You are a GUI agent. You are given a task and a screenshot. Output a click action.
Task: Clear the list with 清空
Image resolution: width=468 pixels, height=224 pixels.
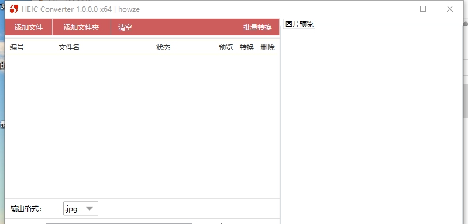pyautogui.click(x=125, y=27)
